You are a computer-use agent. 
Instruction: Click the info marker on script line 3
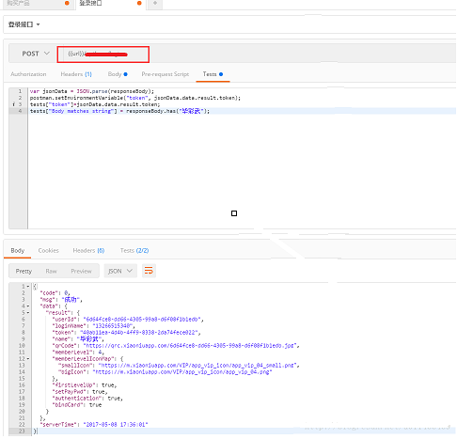pyautogui.click(x=13, y=104)
